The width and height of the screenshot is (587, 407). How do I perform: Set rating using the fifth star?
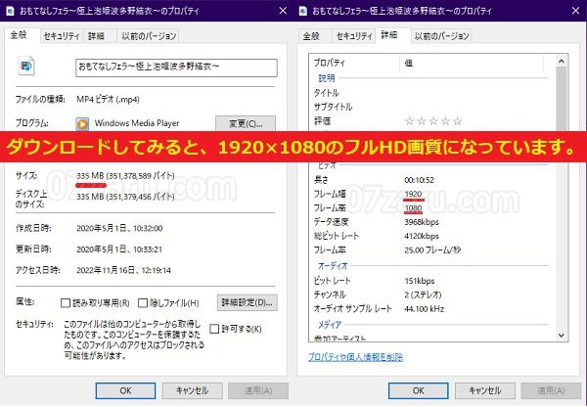click(x=457, y=121)
